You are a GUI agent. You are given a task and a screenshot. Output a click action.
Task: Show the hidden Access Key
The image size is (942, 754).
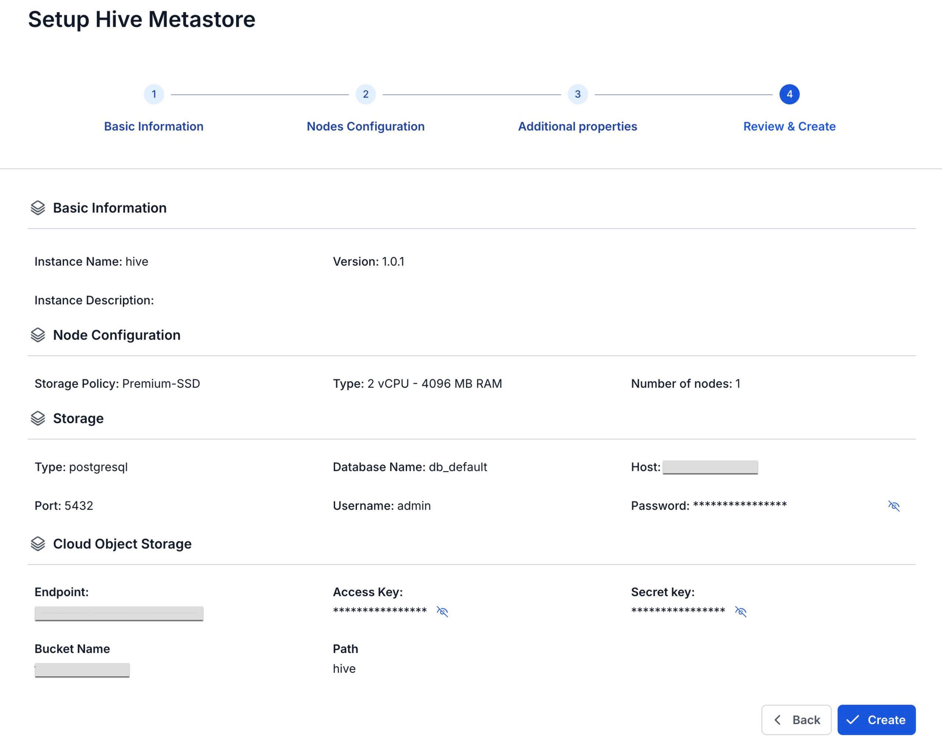pos(442,611)
